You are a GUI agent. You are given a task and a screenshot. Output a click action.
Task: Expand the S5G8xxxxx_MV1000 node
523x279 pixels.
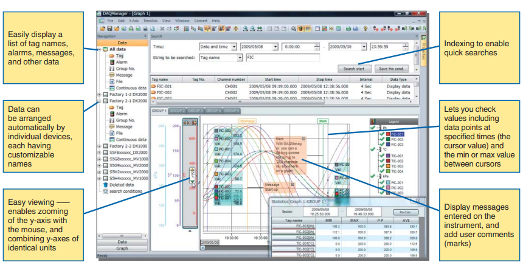[99, 159]
